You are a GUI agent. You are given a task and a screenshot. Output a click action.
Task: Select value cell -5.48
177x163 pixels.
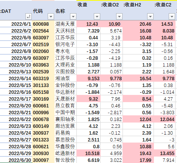165,106
